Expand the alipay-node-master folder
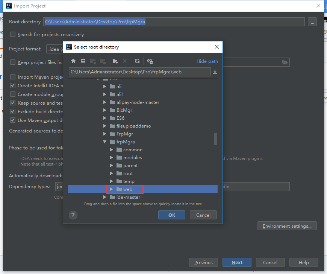This screenshot has height=274, width=327. (105, 102)
